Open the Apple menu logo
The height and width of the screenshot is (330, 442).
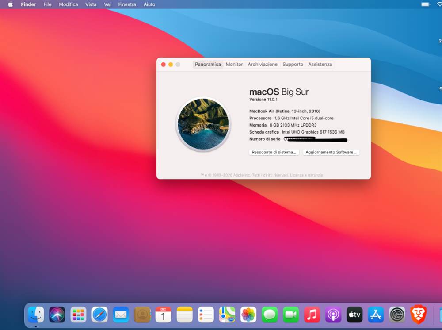(11, 4)
